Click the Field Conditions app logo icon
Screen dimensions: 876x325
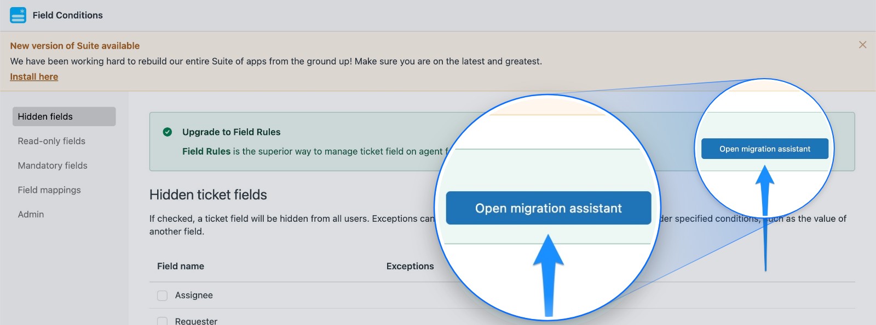[x=18, y=15]
